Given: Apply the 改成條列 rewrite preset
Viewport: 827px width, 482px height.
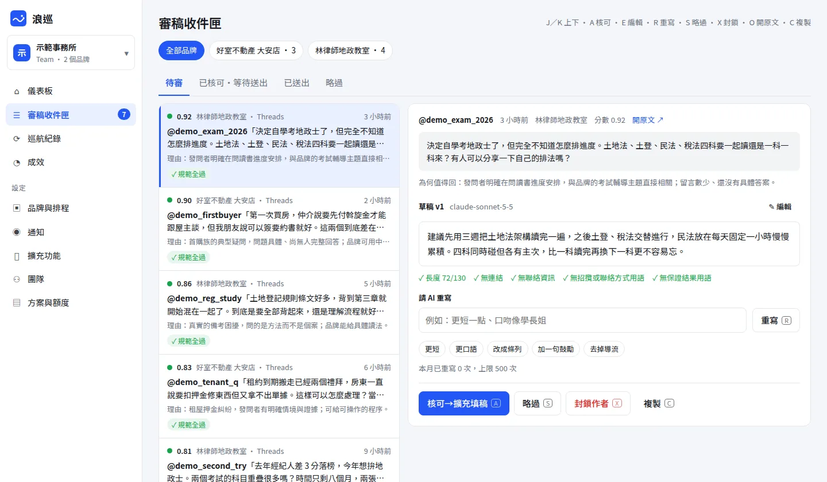Looking at the screenshot, I should pos(508,349).
